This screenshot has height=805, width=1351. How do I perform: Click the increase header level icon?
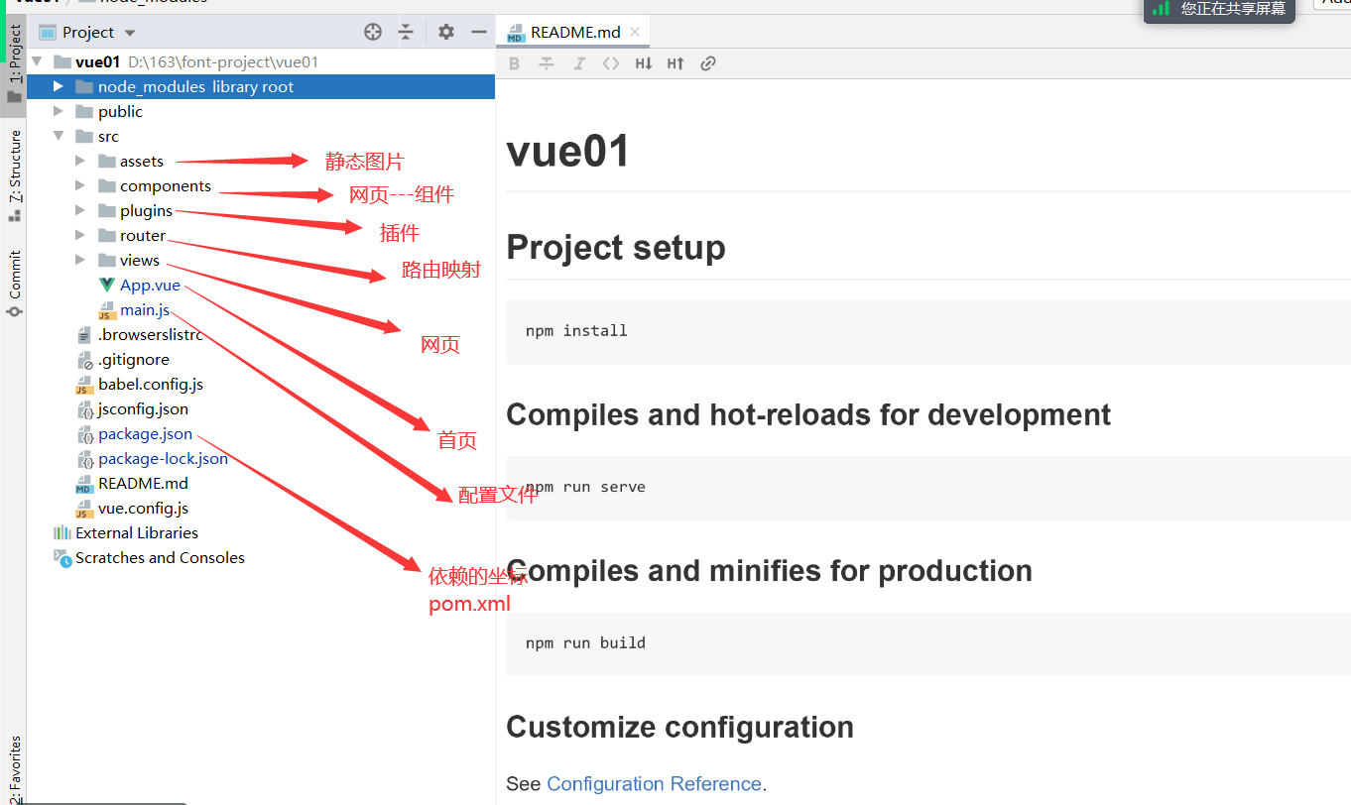coord(675,63)
